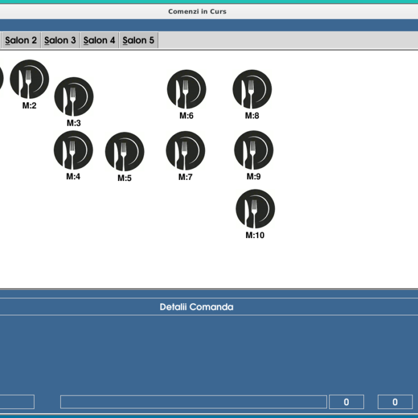Click the table M:4 icon
This screenshot has width=418, height=418.
tap(74, 150)
